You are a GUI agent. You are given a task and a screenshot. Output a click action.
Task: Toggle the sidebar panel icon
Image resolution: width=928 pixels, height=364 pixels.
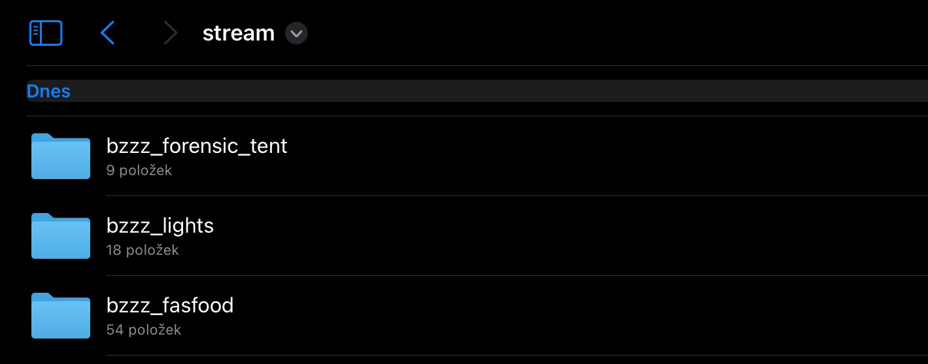click(46, 33)
